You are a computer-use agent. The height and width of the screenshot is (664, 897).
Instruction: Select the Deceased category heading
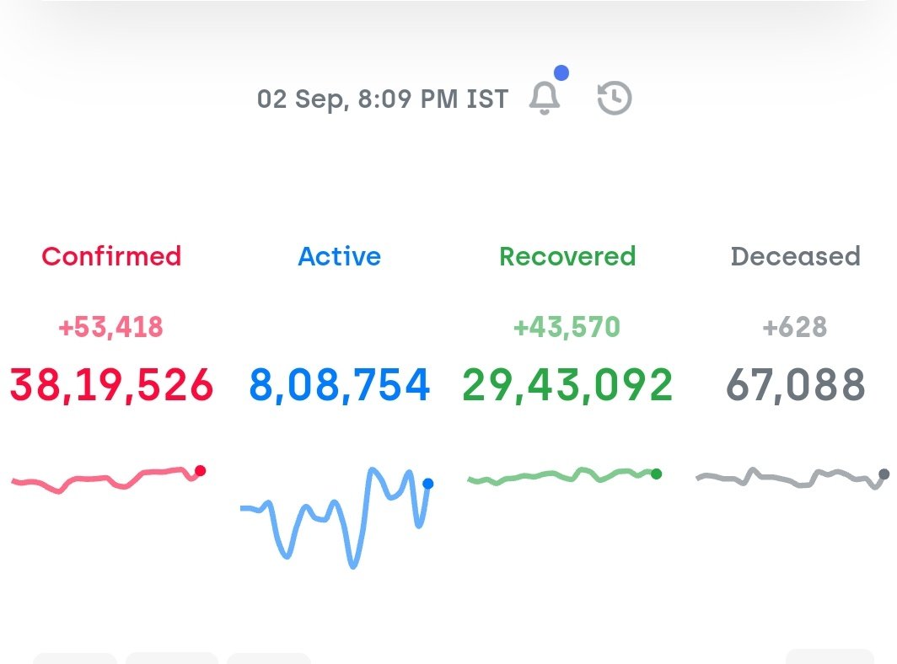(x=795, y=256)
